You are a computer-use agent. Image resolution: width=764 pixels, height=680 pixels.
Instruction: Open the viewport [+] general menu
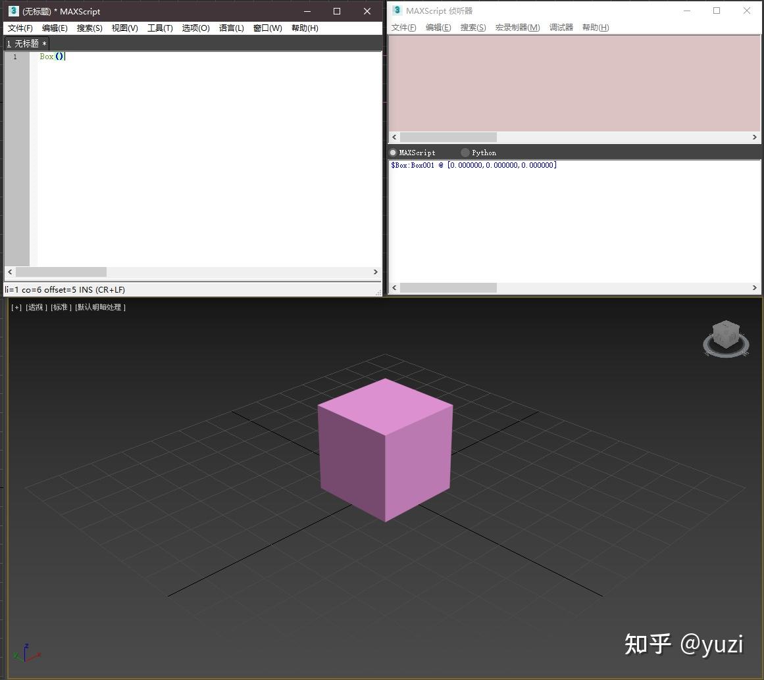(15, 306)
